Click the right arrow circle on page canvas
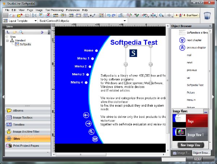 (x=89, y=124)
